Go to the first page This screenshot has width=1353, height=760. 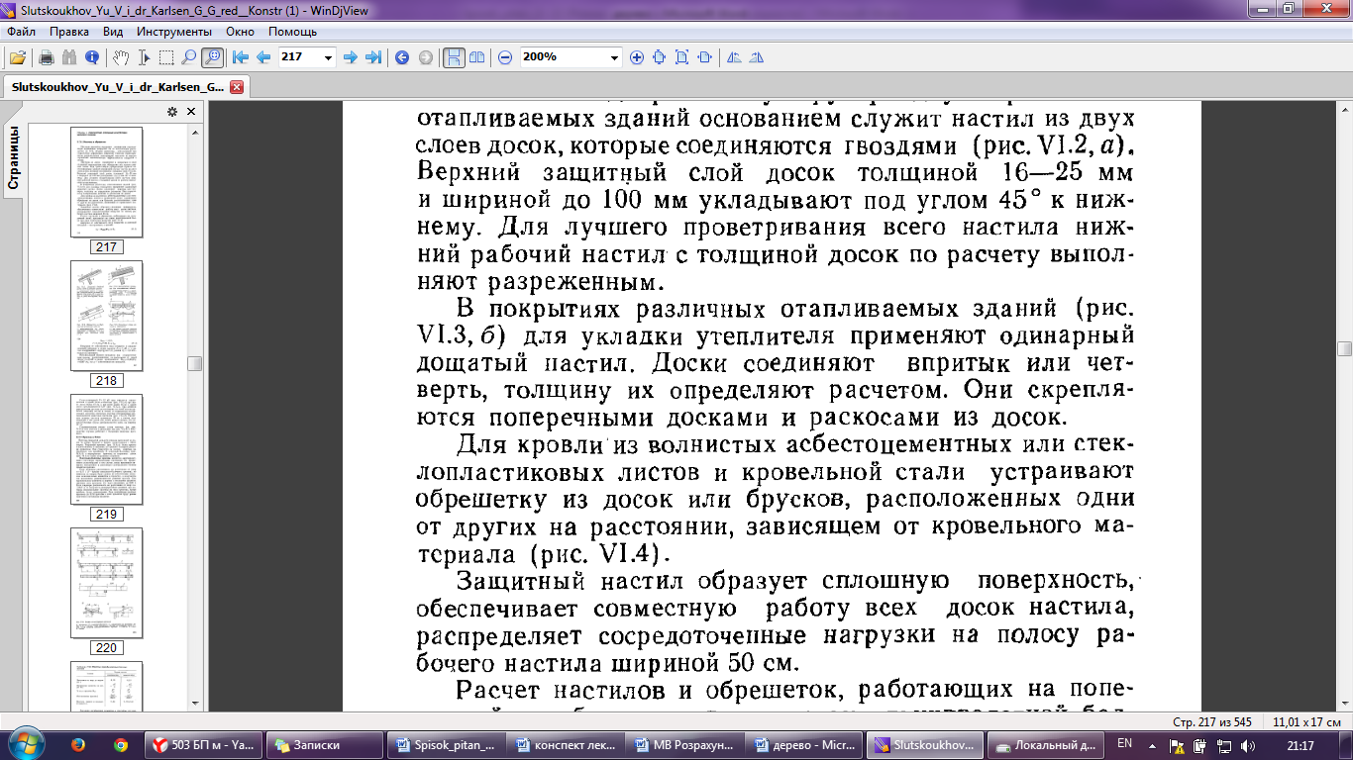240,57
